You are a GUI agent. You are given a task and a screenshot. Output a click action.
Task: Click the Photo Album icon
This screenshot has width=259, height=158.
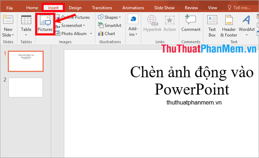58,34
